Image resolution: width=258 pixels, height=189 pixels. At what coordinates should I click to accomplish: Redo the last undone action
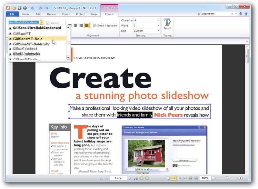pyautogui.click(x=41, y=8)
